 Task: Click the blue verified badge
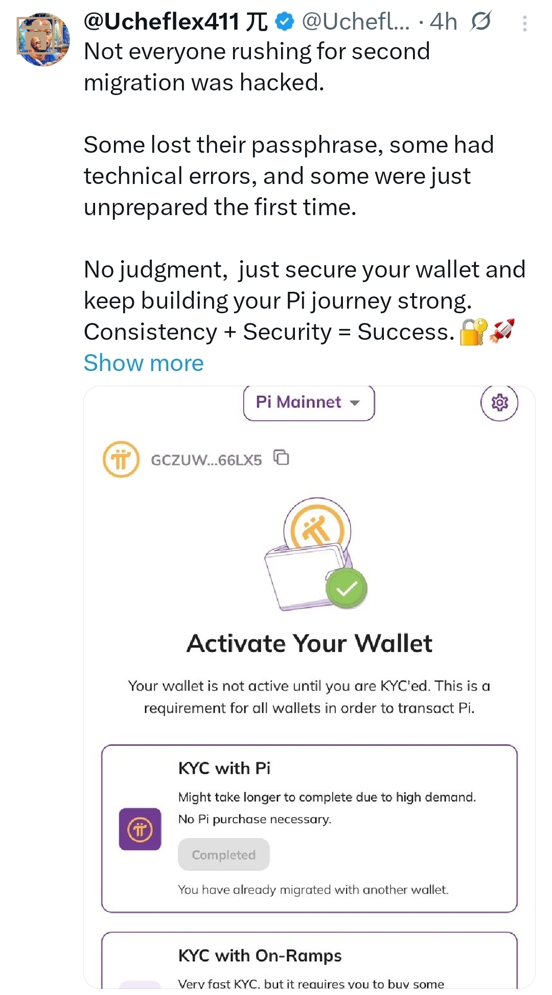(285, 21)
